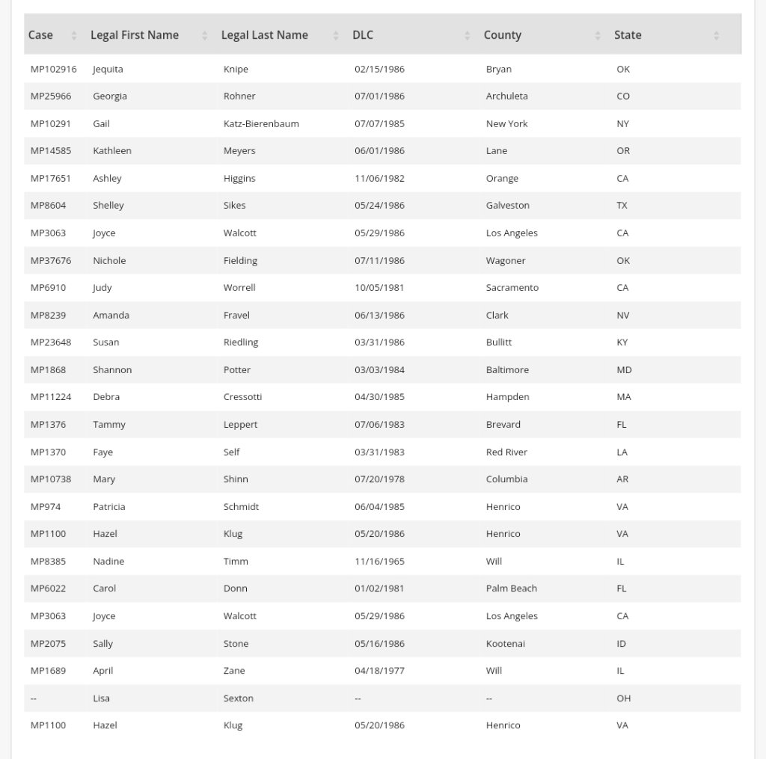Click the "DLC" header label
The width and height of the screenshot is (766, 759).
363,35
